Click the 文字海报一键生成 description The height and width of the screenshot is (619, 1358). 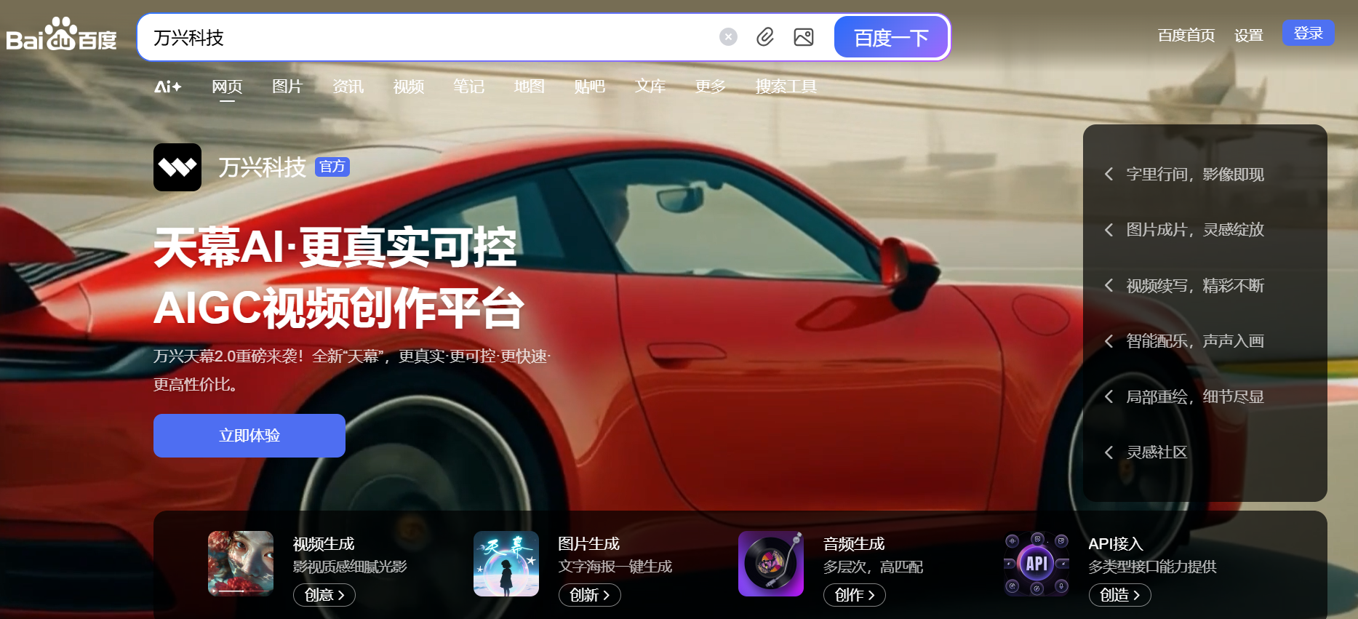[615, 567]
